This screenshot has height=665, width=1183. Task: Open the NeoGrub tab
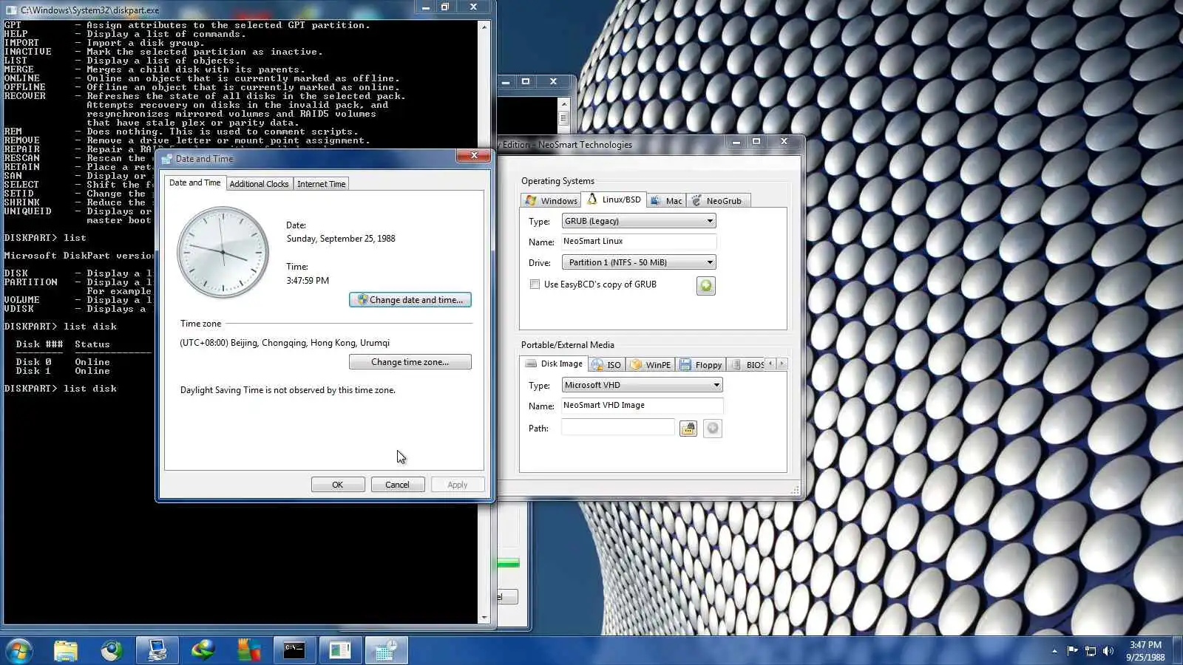click(717, 201)
